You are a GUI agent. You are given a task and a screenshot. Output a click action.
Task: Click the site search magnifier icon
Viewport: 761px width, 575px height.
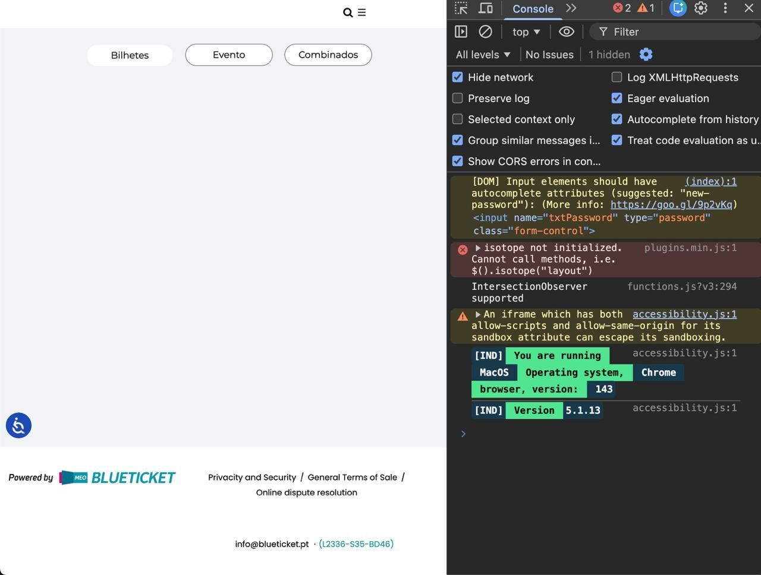point(348,12)
